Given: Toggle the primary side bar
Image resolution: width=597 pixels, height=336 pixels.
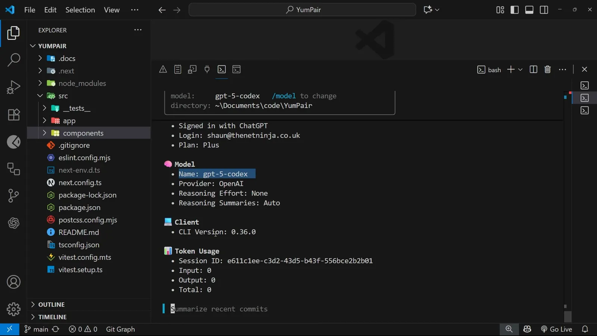Looking at the screenshot, I should (515, 10).
